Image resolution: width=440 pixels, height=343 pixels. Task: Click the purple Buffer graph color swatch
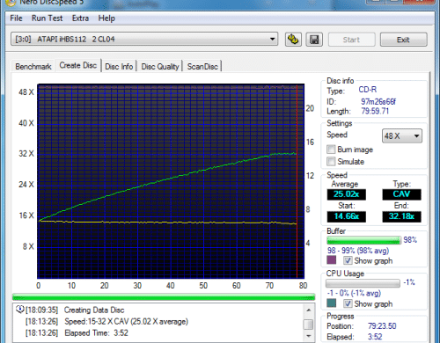(x=332, y=260)
